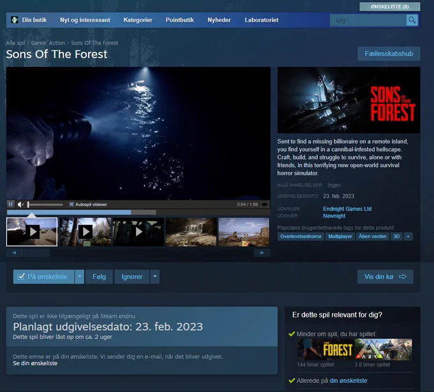
Task: Click the Din butik avatar icon
Action: point(15,20)
